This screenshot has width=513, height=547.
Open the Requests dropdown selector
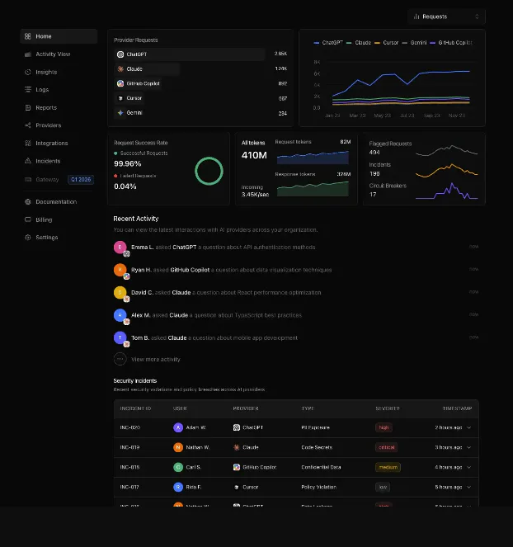[446, 17]
